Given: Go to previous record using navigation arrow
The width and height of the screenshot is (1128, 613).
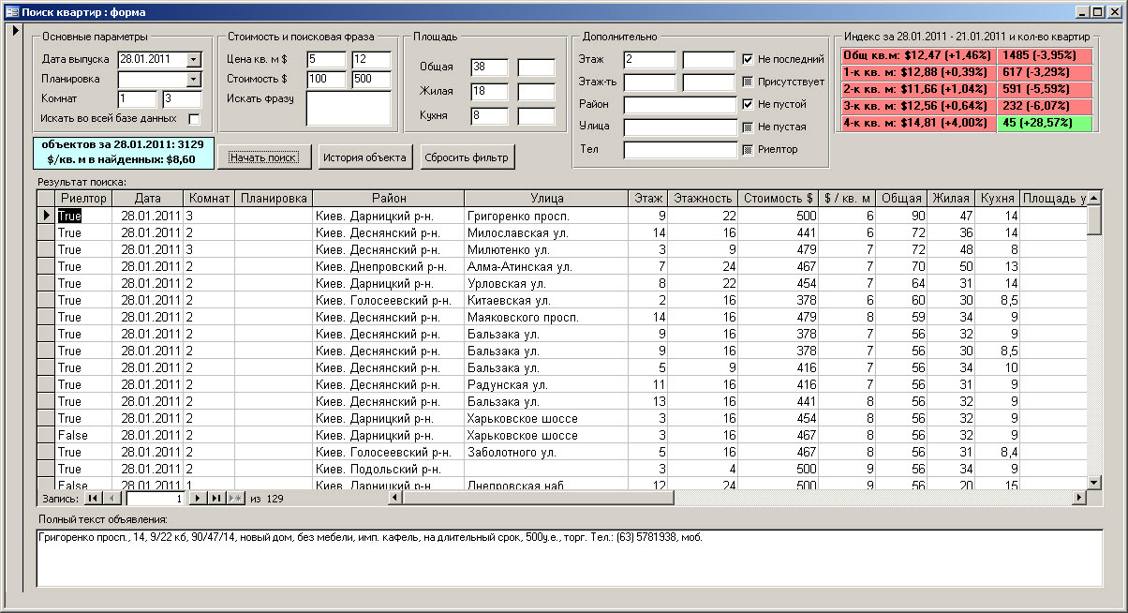Looking at the screenshot, I should click(x=111, y=498).
